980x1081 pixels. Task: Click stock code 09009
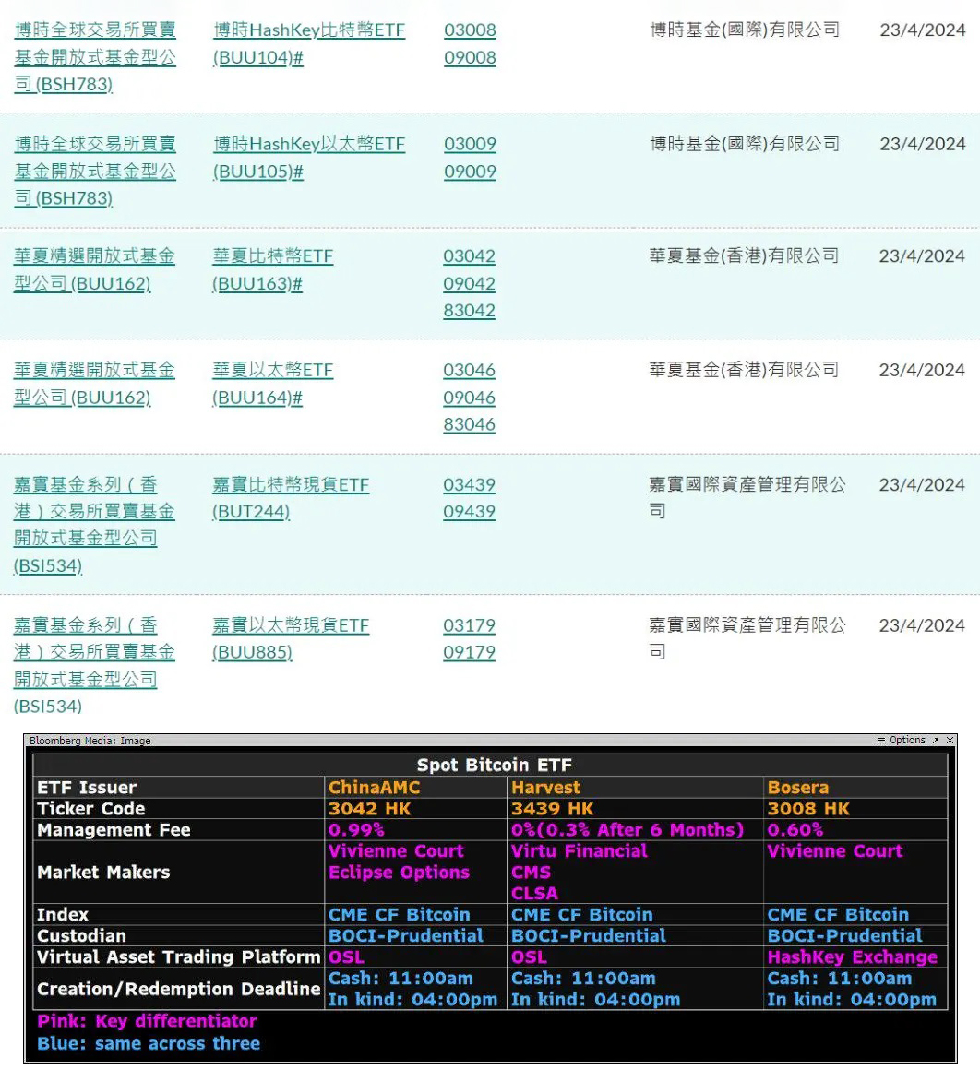(x=470, y=171)
